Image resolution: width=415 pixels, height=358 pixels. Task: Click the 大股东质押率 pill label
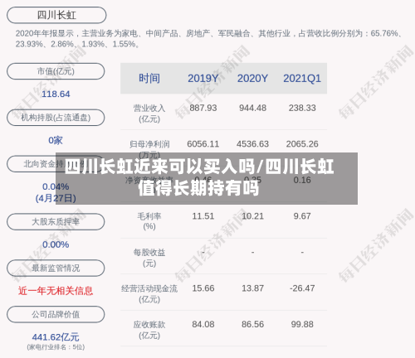tap(56, 221)
